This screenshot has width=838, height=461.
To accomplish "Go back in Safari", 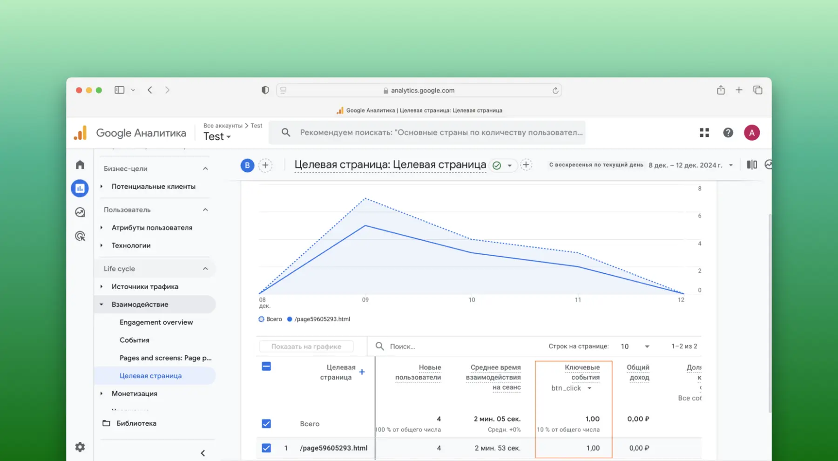I will [x=150, y=90].
